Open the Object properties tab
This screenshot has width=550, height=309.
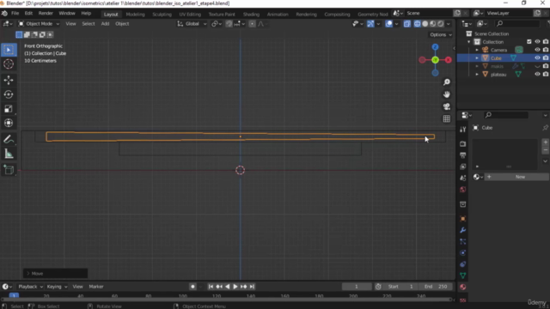coord(462,219)
